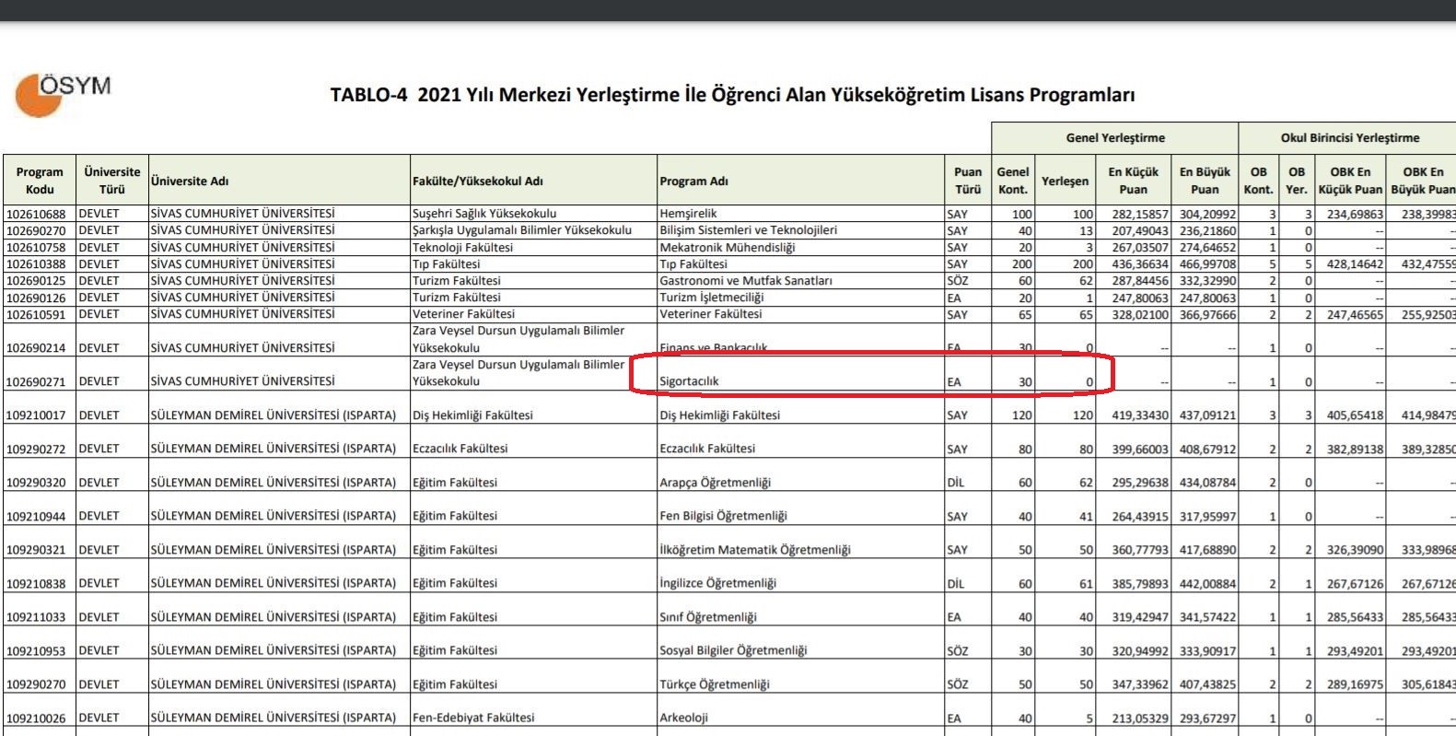
Task: Click the minimum score 213,05329
Action: coord(1139,718)
